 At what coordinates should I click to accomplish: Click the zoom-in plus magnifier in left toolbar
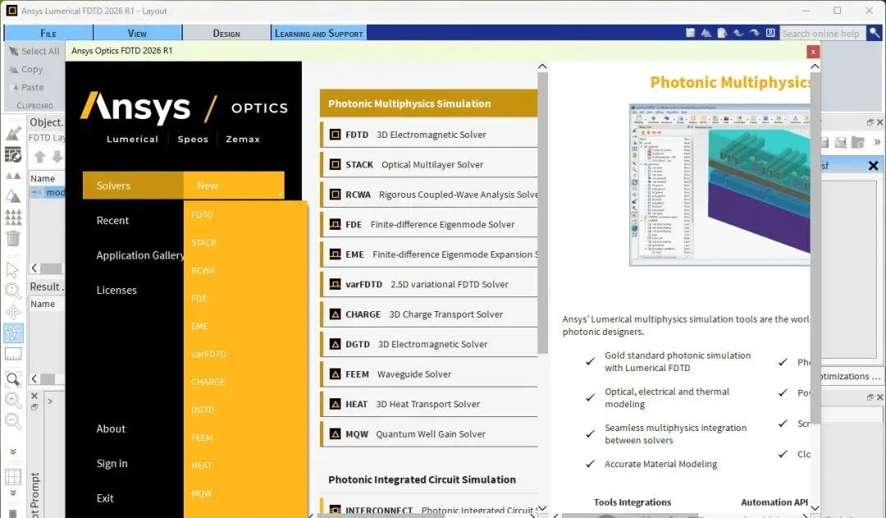(x=13, y=400)
